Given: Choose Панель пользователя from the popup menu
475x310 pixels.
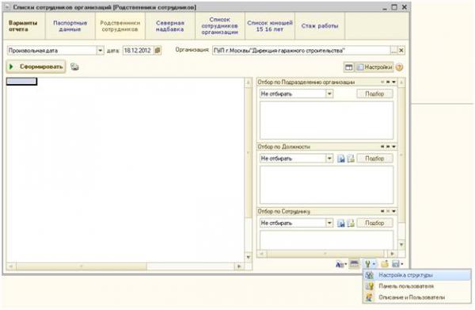Looking at the screenshot, I should click(x=417, y=286).
